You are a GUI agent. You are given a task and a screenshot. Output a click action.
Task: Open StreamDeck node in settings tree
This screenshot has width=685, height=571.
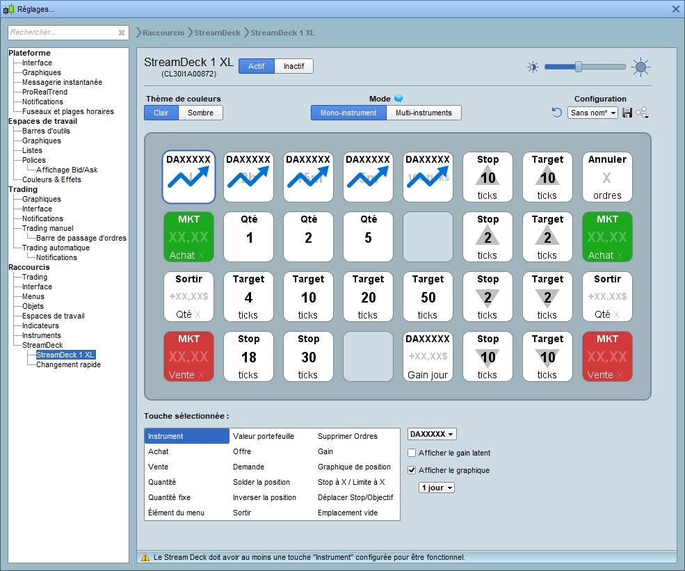click(42, 345)
